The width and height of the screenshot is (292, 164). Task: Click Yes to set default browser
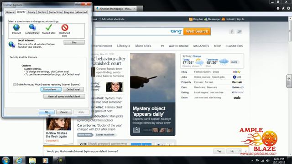[x=219, y=151]
